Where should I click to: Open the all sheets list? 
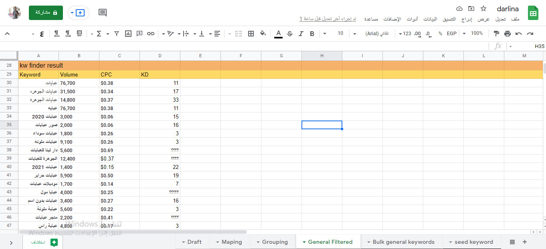click(x=512, y=242)
